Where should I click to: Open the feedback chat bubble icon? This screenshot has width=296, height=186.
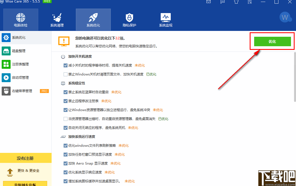[223, 2]
